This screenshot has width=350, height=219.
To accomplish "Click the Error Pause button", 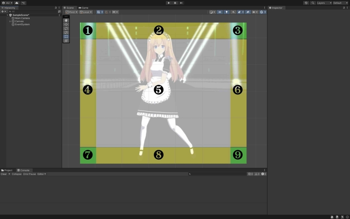I will (x=30, y=174).
